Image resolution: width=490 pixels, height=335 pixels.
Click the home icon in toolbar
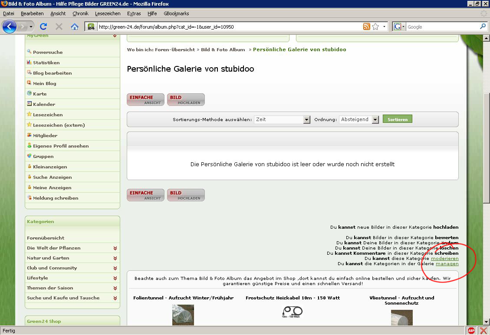74,26
